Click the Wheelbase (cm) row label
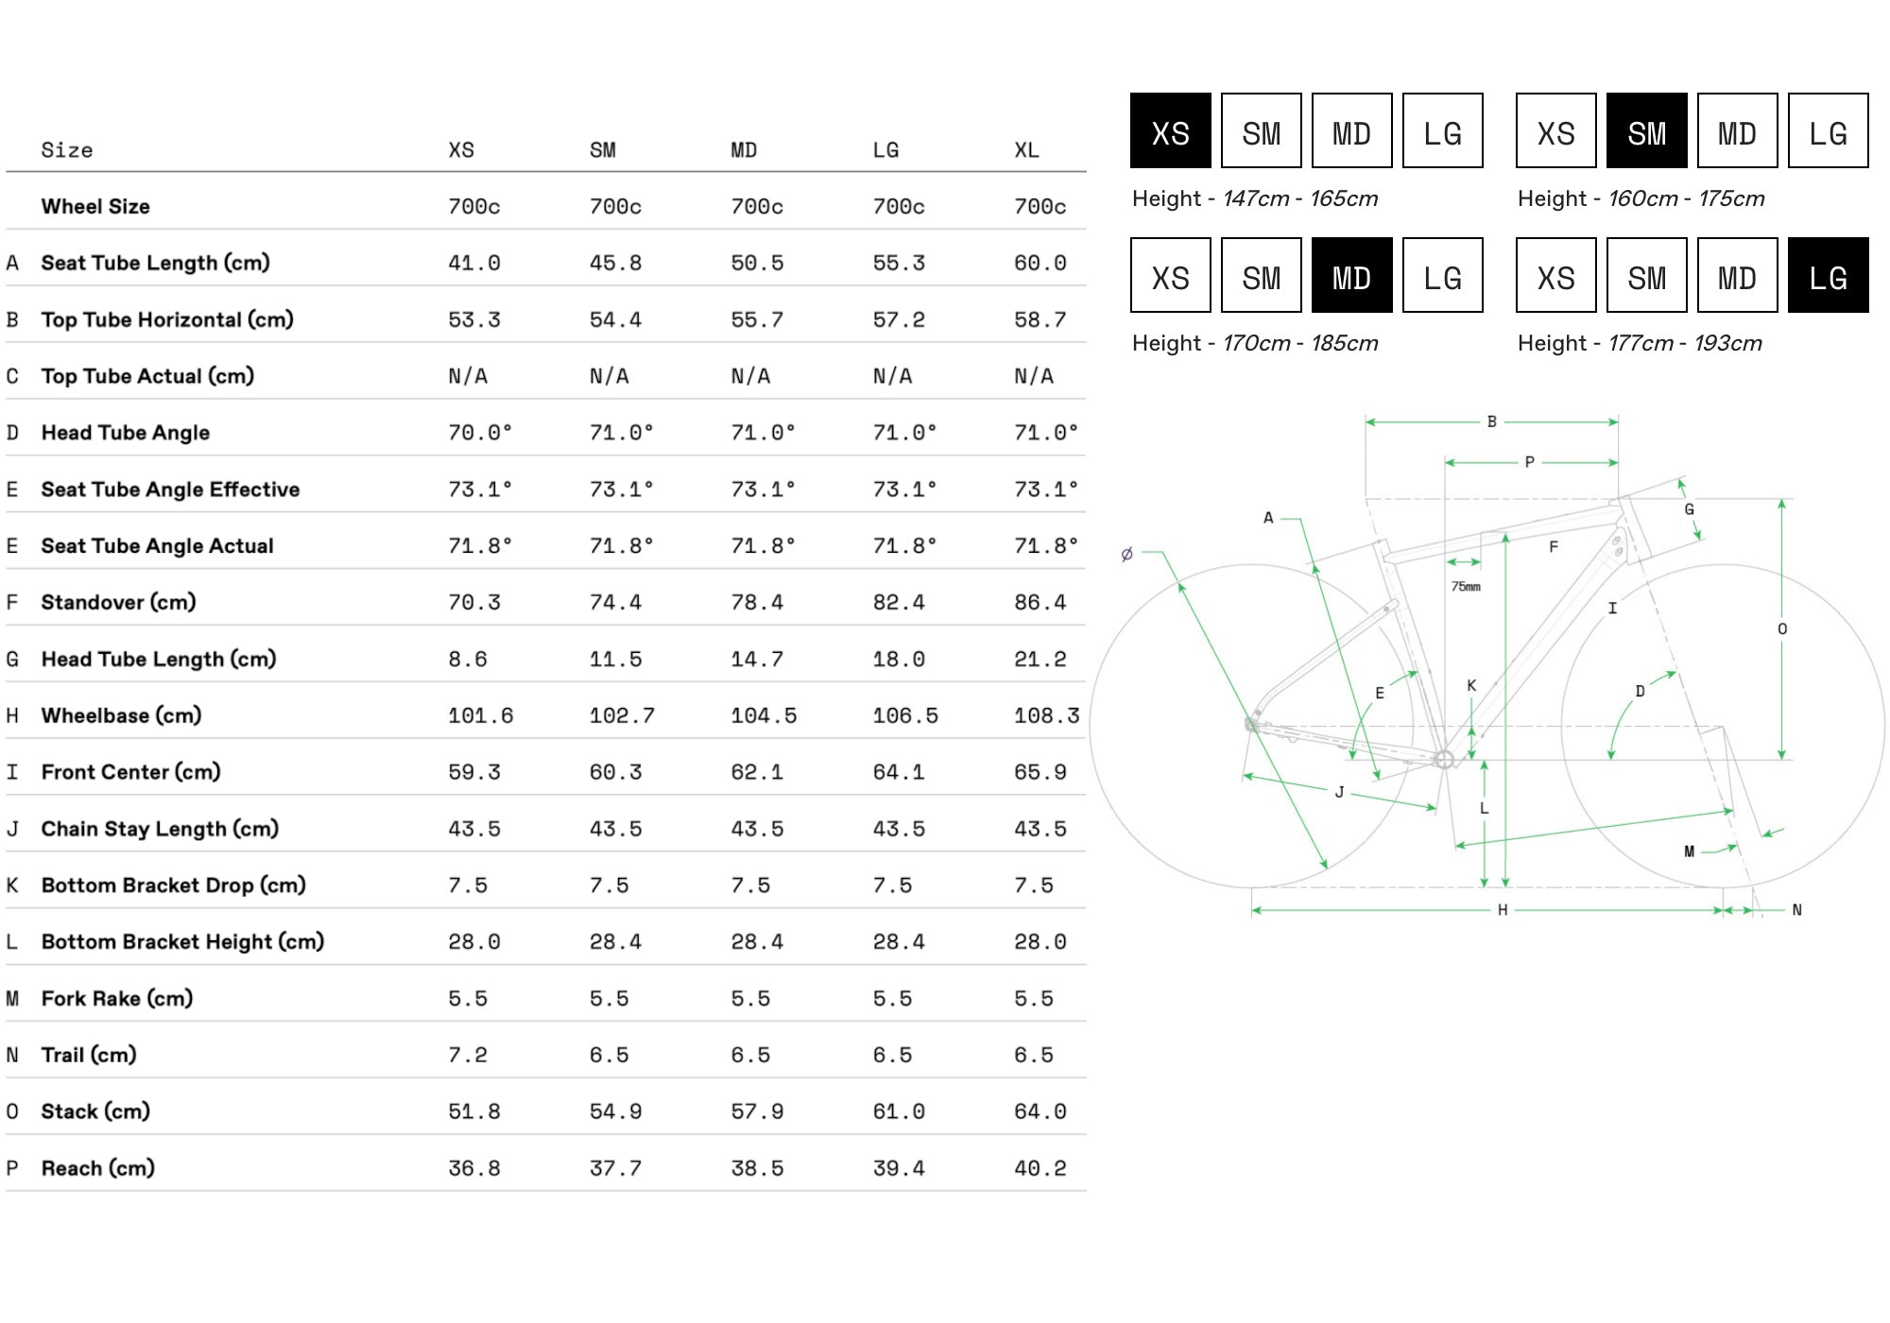The image size is (1890, 1323). click(121, 715)
